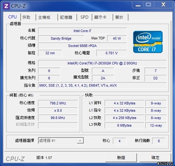Click the 型號 value A
Viewport: 175px width, 166px height.
pos(103,71)
